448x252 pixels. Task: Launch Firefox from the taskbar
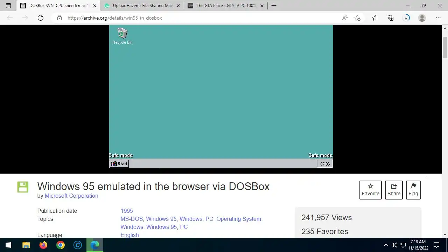click(43, 245)
